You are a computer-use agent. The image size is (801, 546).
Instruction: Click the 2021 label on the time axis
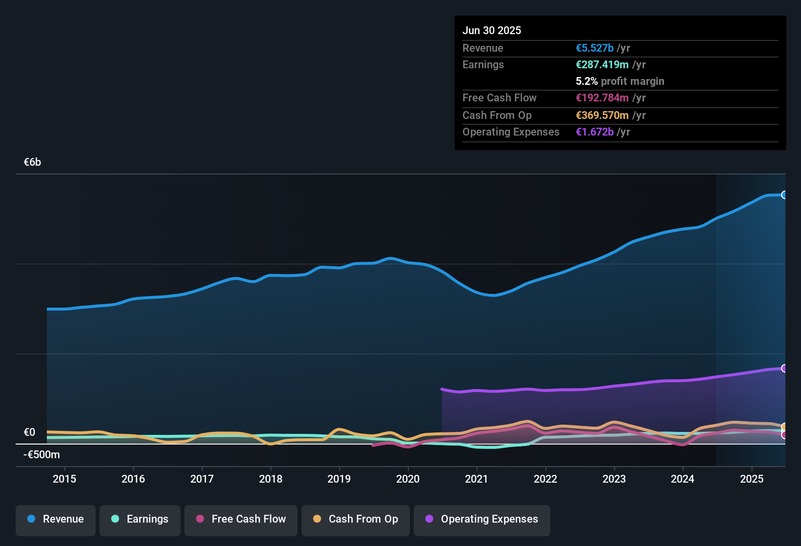click(x=477, y=479)
